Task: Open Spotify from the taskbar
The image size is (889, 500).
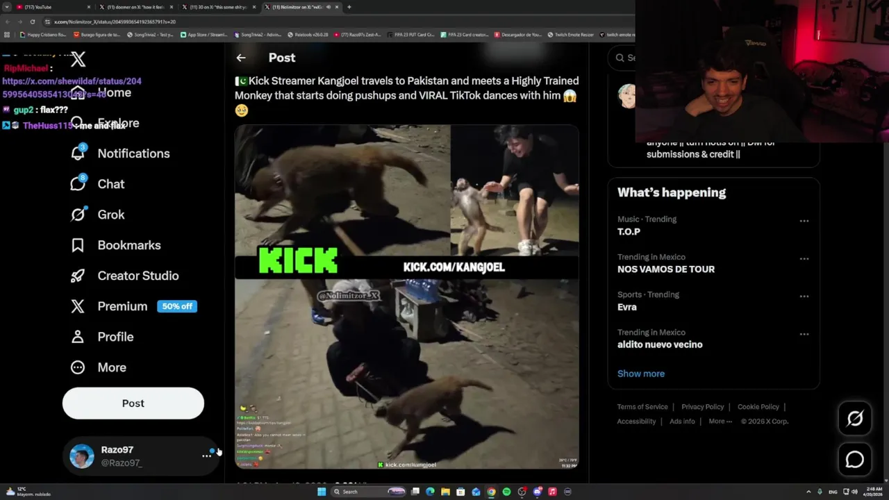Action: 506,492
